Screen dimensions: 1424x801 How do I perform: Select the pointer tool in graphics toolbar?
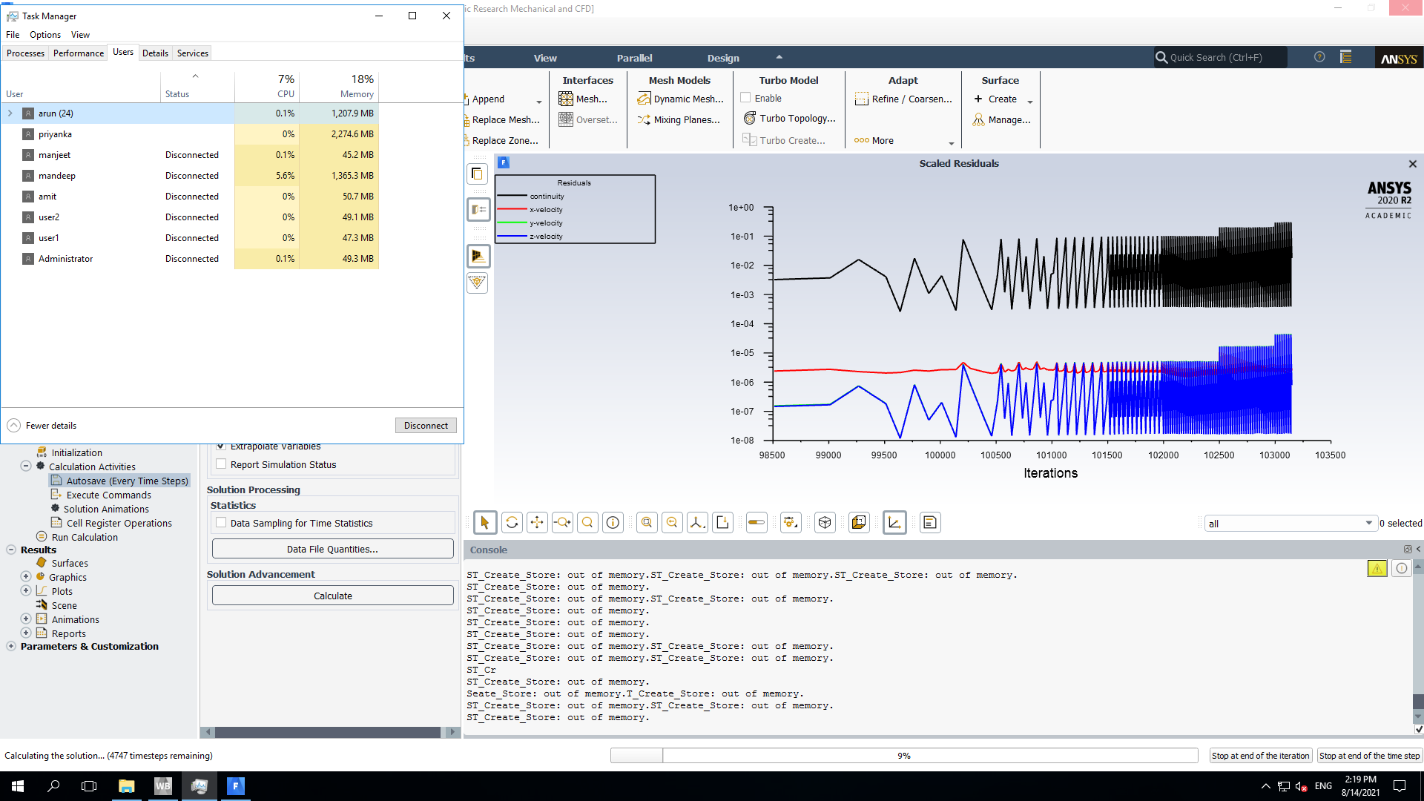click(x=484, y=523)
